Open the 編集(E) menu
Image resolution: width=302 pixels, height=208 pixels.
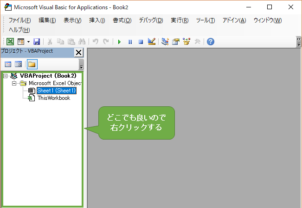coord(47,20)
